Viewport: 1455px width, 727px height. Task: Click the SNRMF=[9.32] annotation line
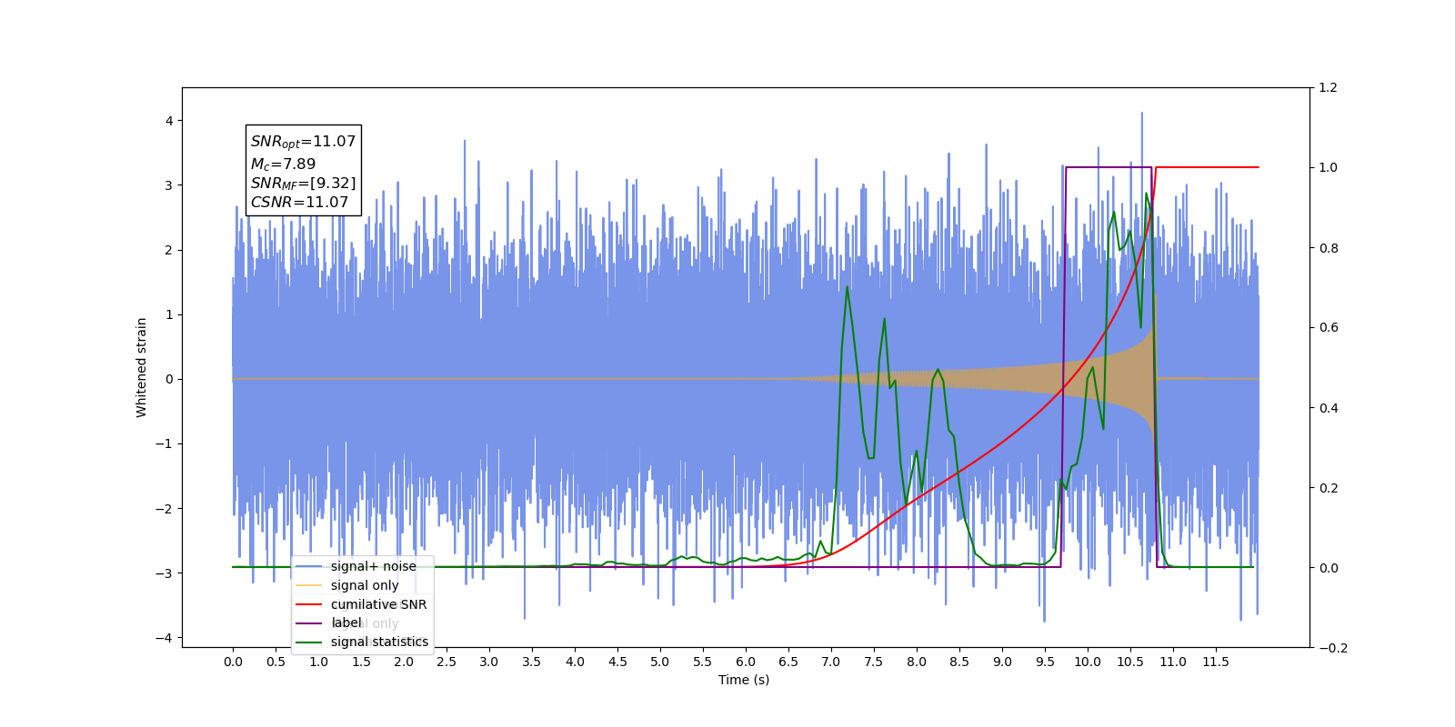(303, 183)
